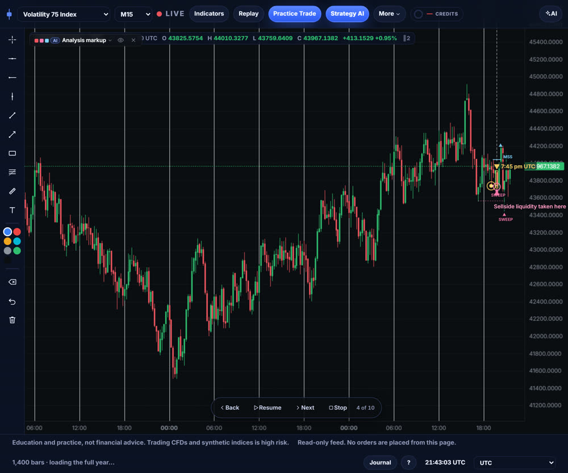Click the blue candle logo icon
The image size is (568, 473).
pos(10,14)
